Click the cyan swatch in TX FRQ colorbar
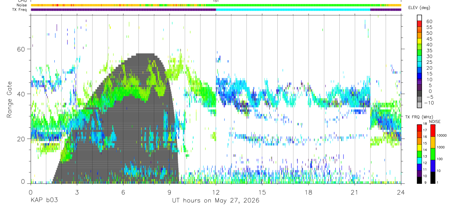Viewport: 451px width, 208px height. click(x=419, y=160)
